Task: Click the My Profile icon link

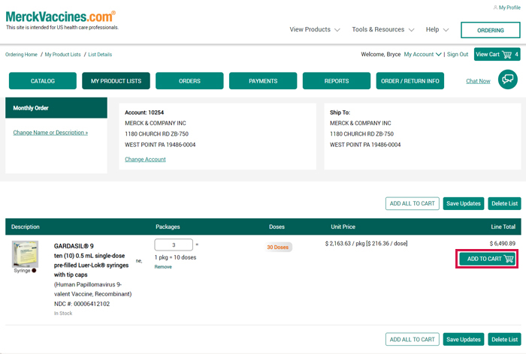Action: 507,7
